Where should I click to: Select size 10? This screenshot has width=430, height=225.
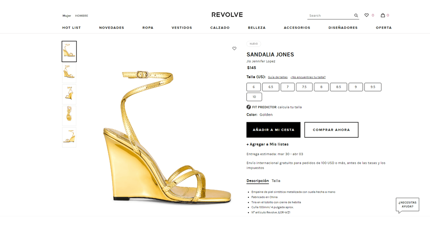pyautogui.click(x=254, y=97)
